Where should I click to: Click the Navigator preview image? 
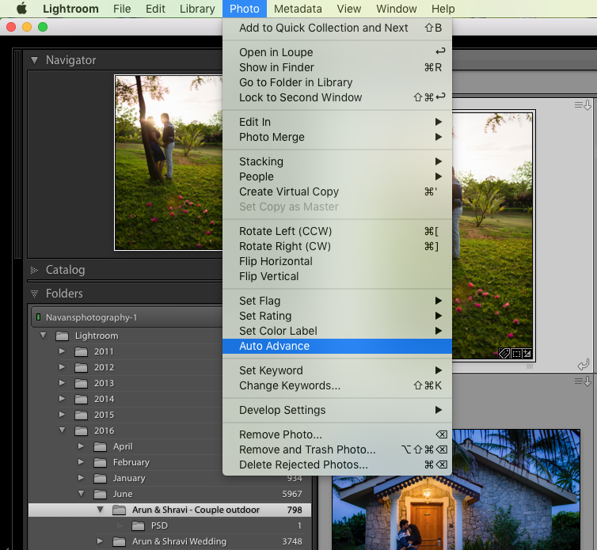tap(169, 162)
